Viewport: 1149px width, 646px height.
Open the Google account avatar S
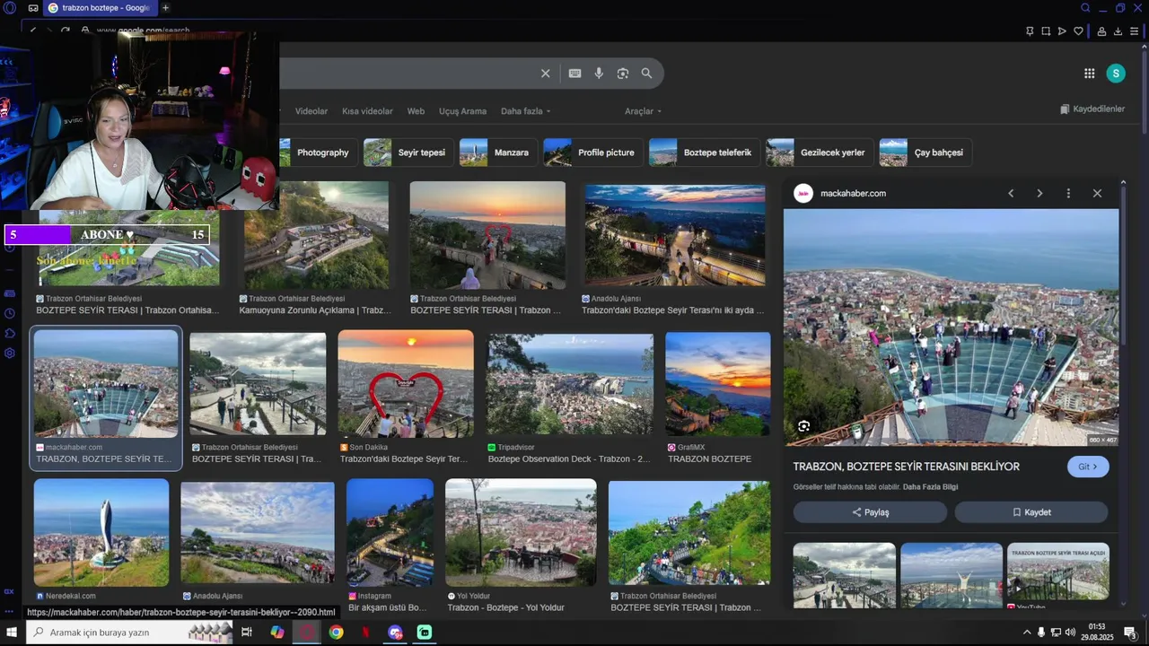[x=1116, y=74]
